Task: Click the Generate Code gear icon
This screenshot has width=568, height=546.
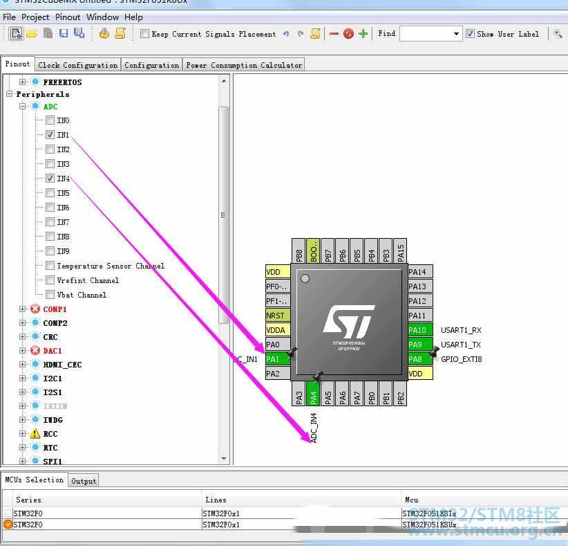Action: (x=104, y=34)
